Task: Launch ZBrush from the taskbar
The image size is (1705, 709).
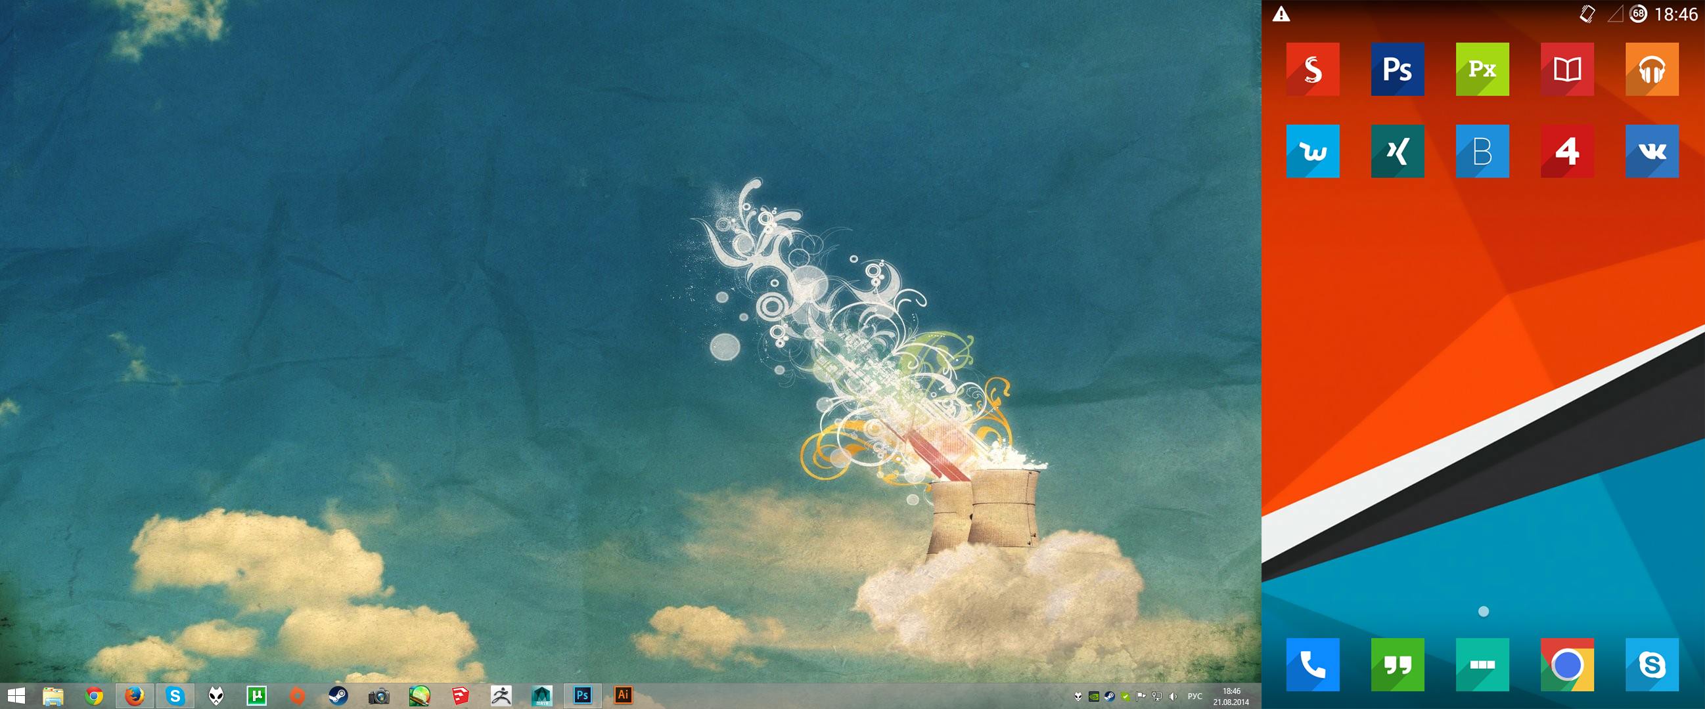Action: 501,695
